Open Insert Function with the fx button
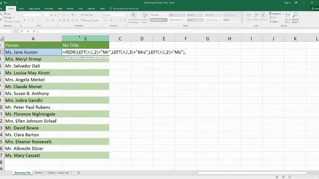Viewport: 319px width, 179px height. click(x=34, y=31)
